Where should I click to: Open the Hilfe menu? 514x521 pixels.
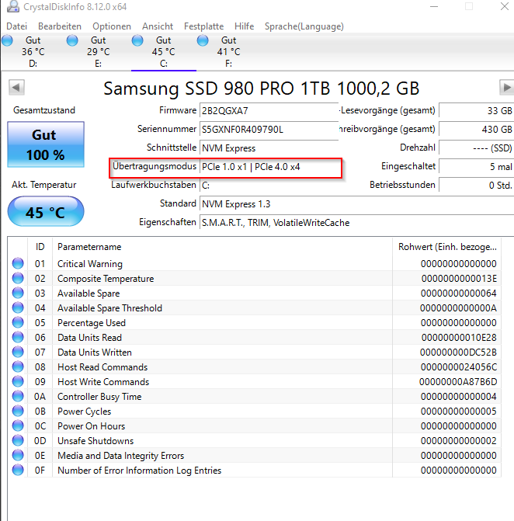point(245,26)
